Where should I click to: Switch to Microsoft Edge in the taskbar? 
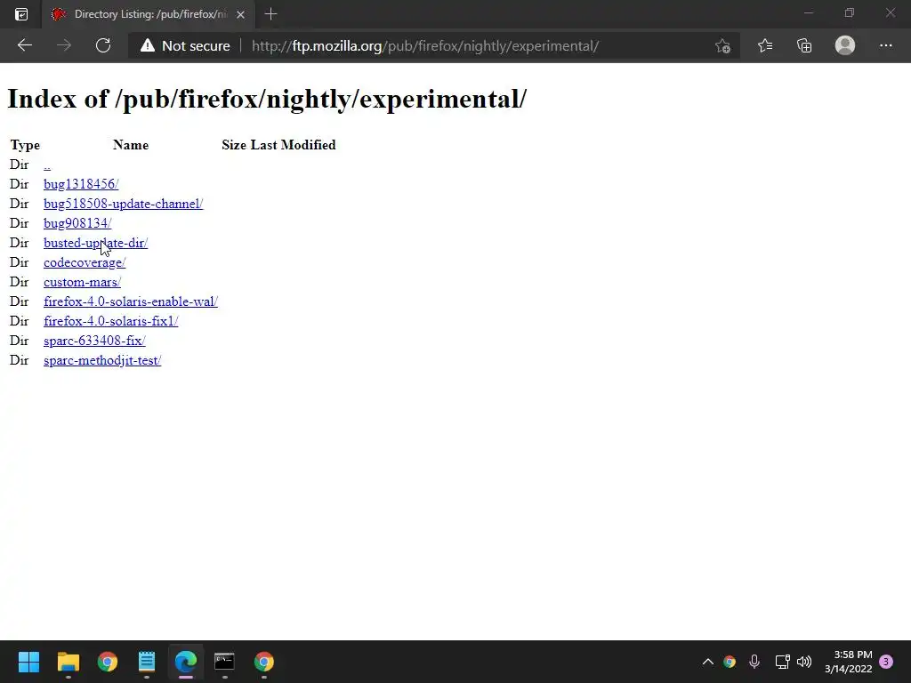coord(186,662)
